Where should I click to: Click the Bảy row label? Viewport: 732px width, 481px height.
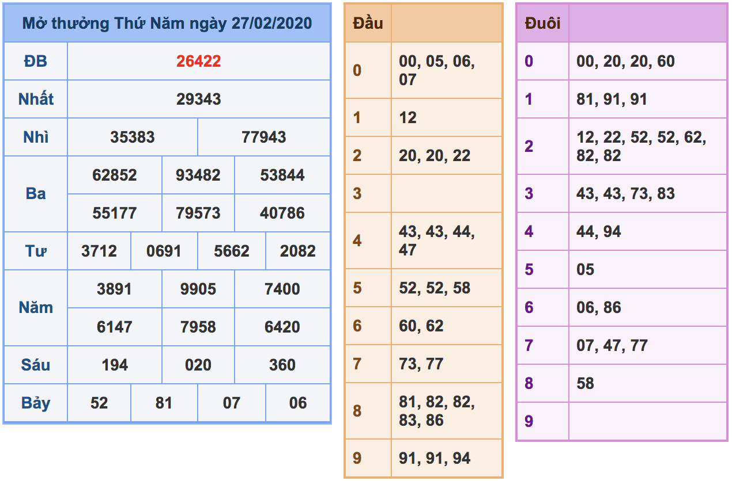(35, 403)
